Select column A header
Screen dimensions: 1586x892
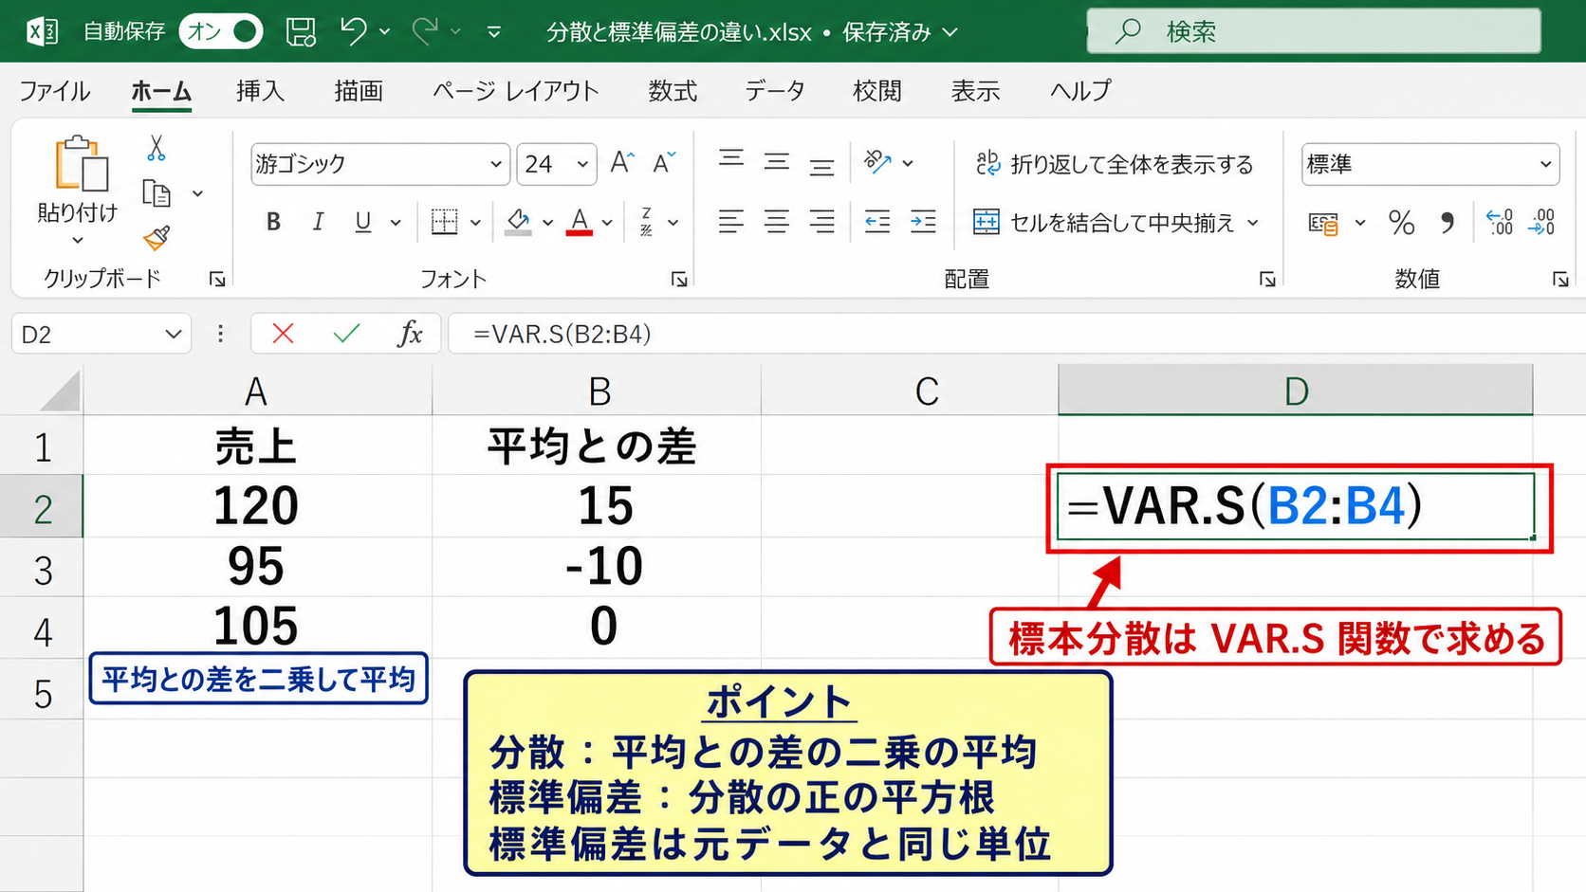(x=256, y=391)
